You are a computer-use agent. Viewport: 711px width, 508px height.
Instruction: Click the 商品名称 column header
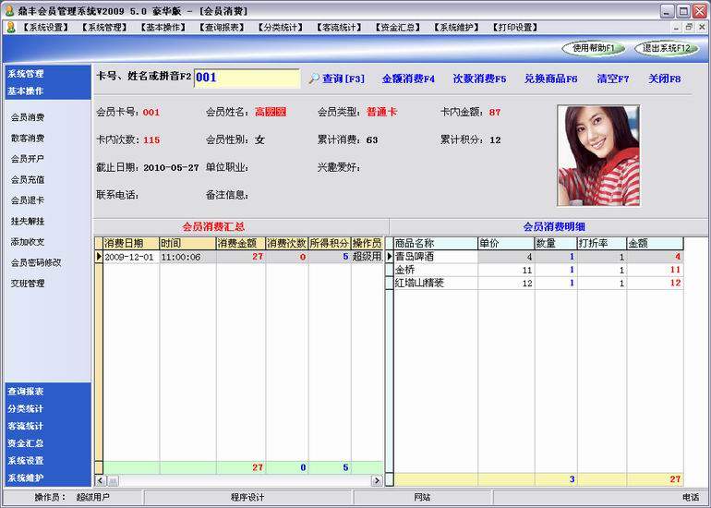click(x=435, y=243)
